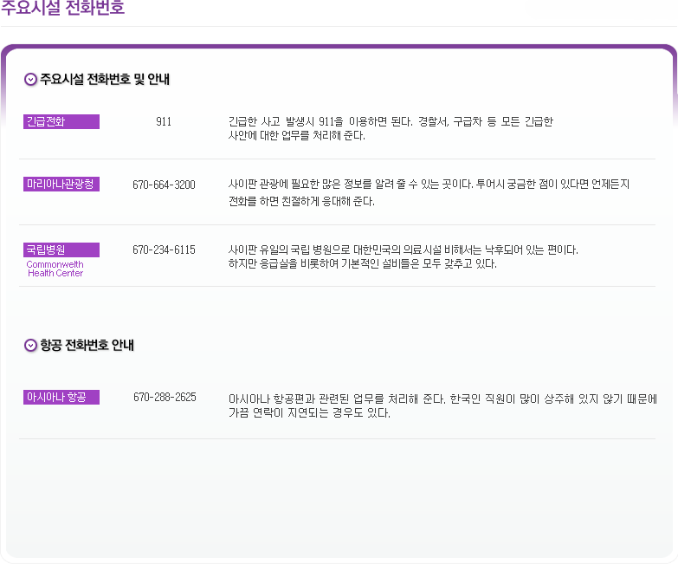
Task: Click the description line starting with 사이판 유일의 국립 병원
Action: tap(403, 250)
